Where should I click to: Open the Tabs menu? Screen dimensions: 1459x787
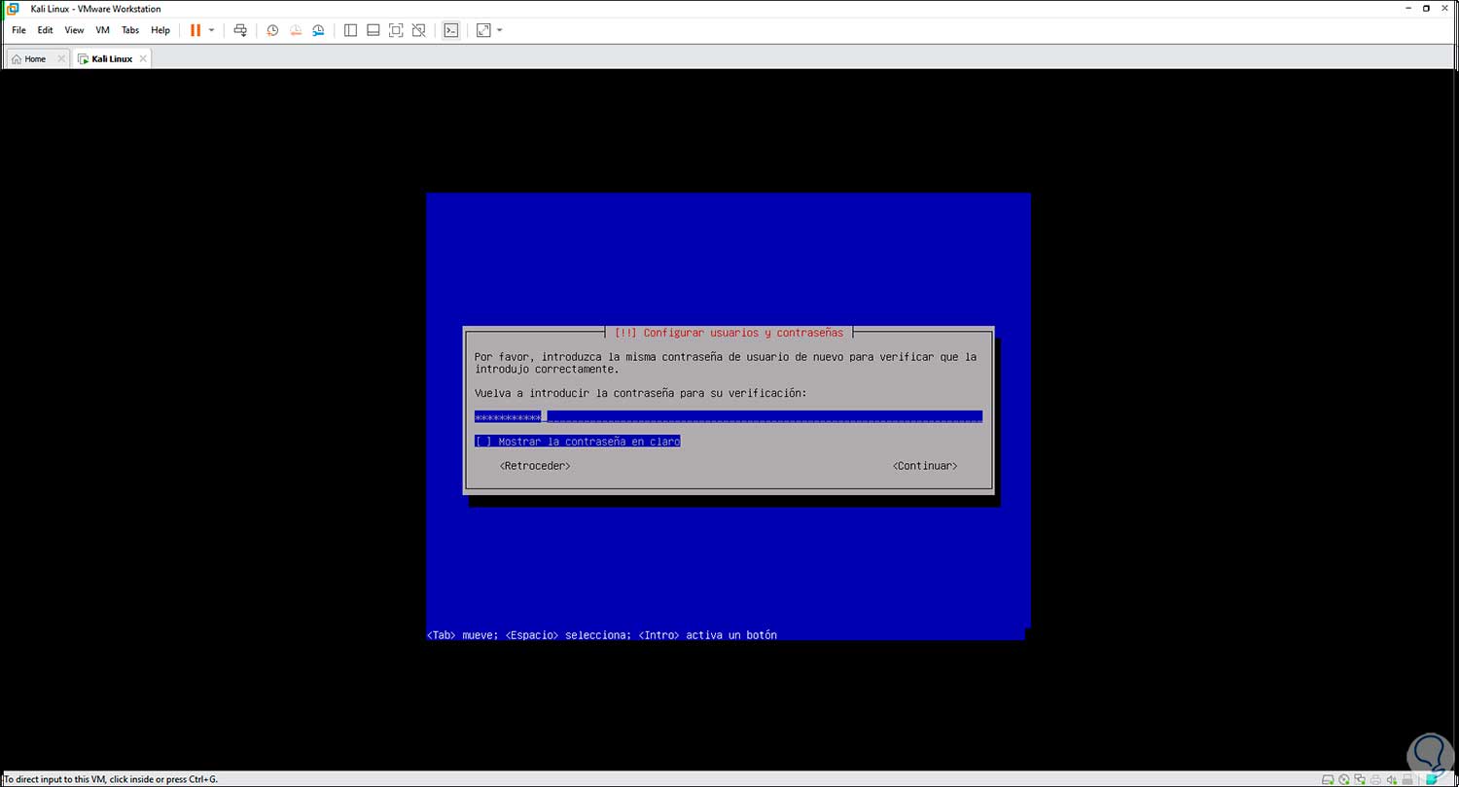click(130, 30)
